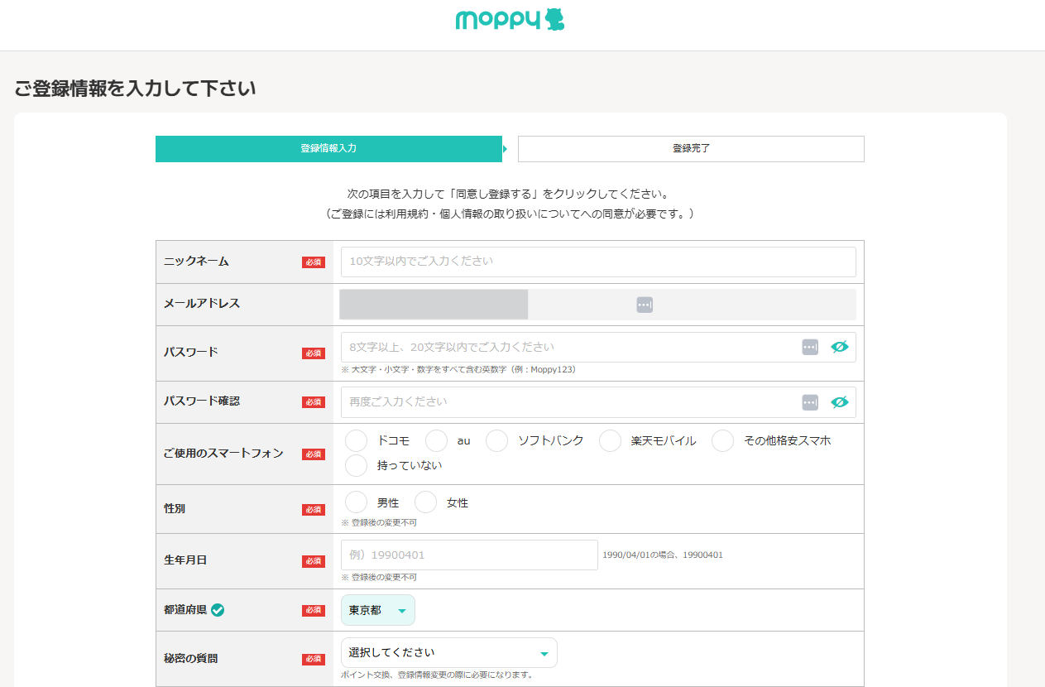Click the 登録情報入力 step tab
The height and width of the screenshot is (687, 1045).
tap(328, 149)
